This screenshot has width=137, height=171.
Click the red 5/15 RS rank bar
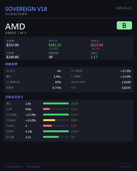pyautogui.click(x=56, y=126)
